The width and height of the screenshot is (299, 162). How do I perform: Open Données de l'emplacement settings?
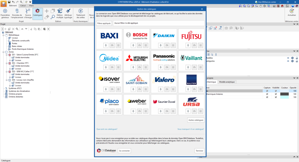tap(17, 13)
